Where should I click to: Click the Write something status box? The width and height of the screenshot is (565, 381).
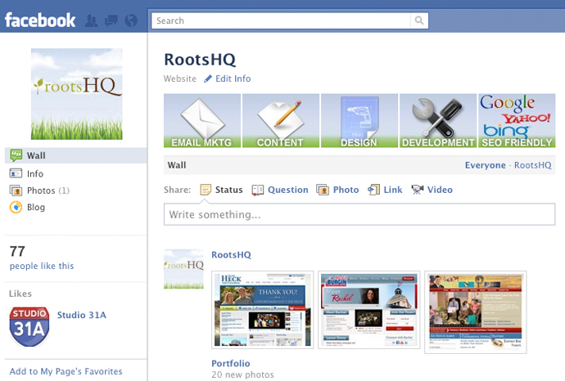click(359, 214)
